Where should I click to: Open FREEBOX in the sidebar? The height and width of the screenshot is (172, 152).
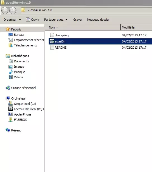coord(20,120)
